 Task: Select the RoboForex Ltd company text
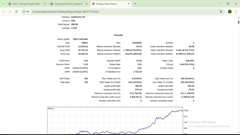[78, 17]
